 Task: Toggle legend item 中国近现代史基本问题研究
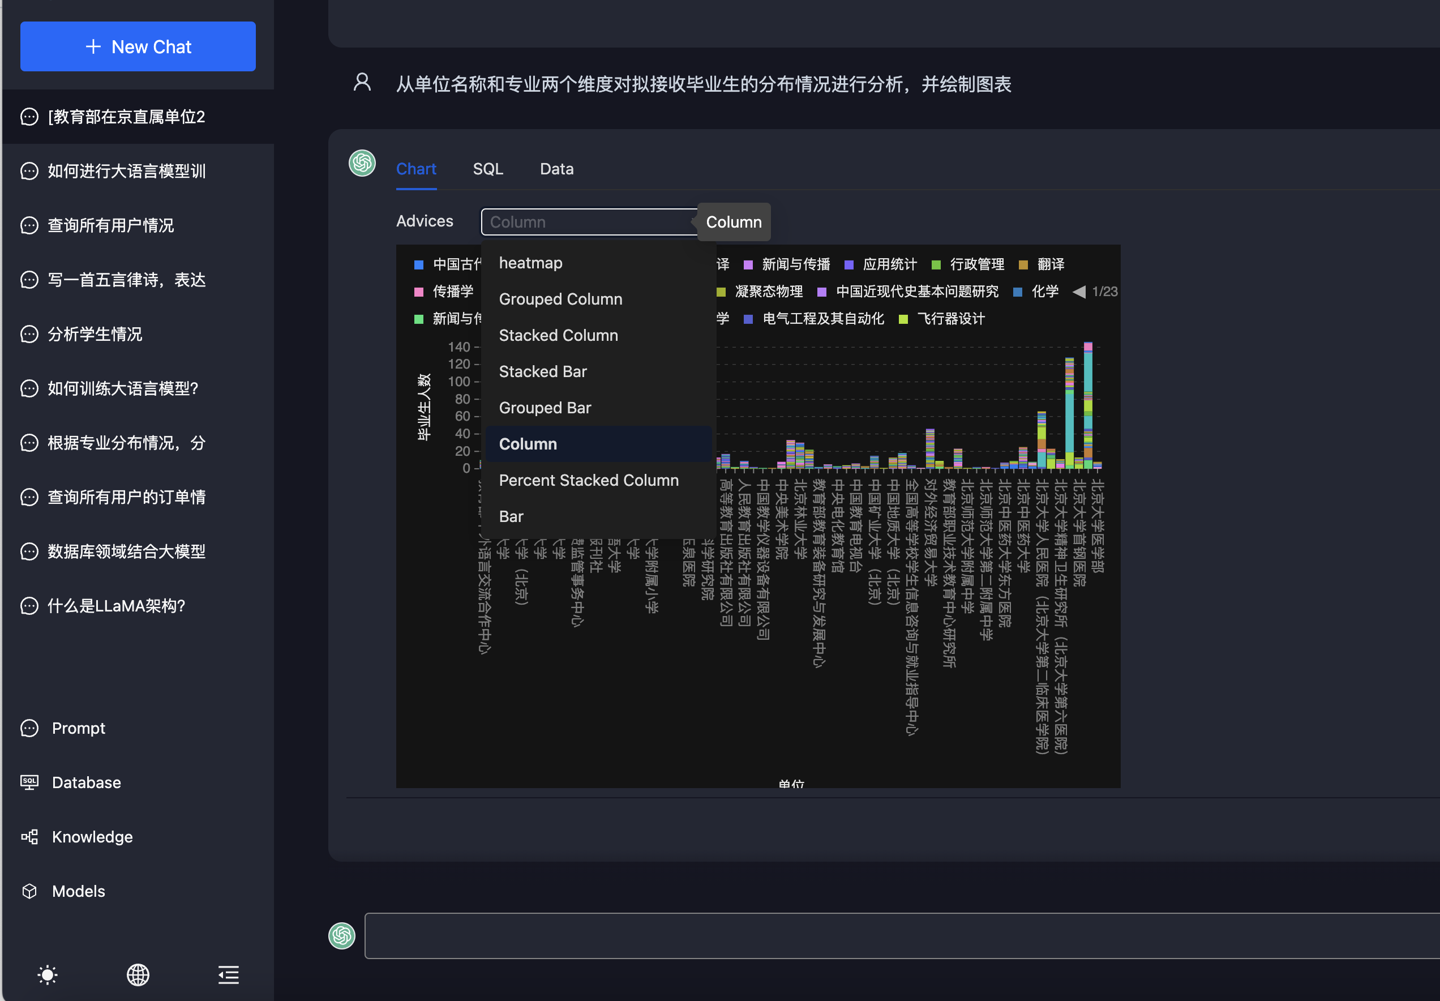point(908,292)
